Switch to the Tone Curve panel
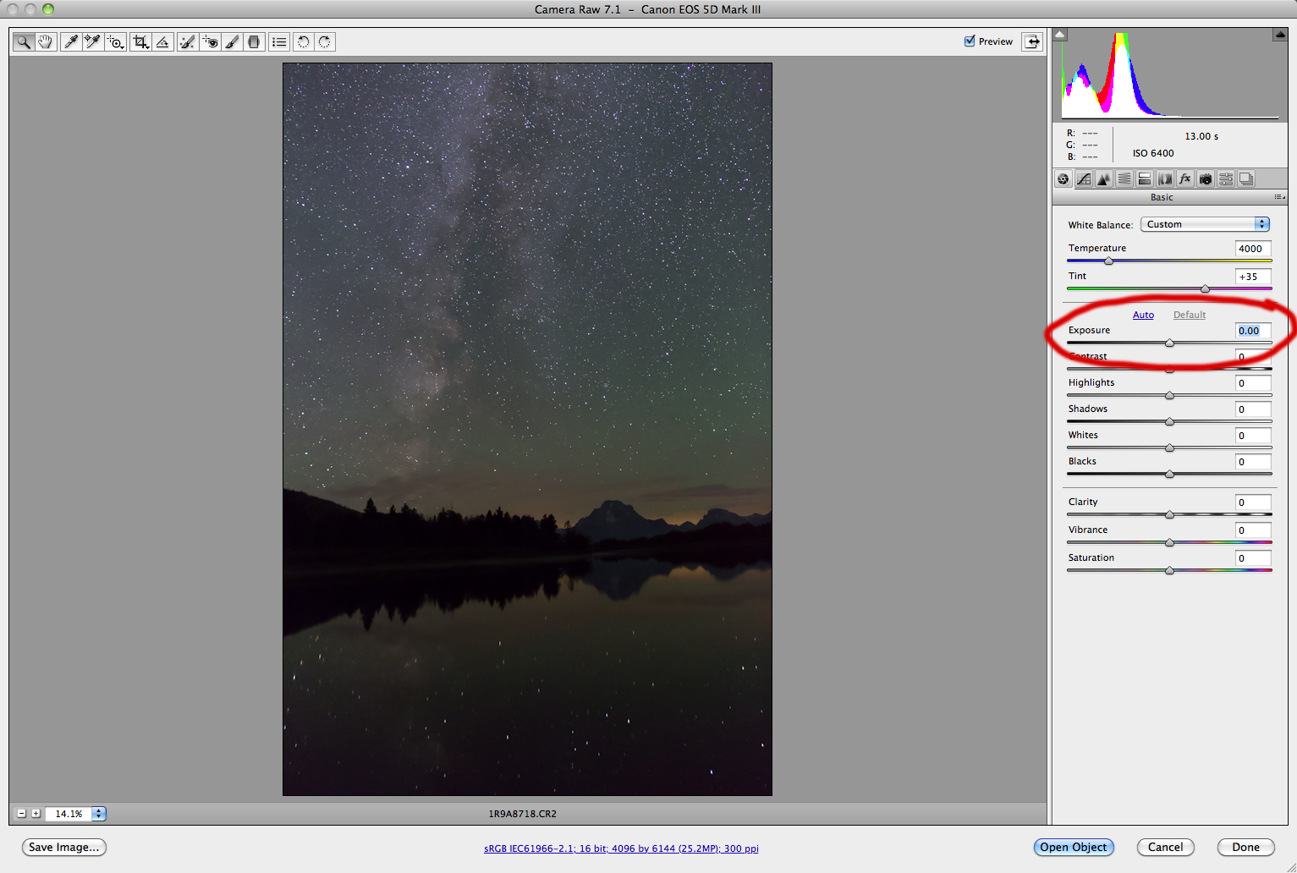Image resolution: width=1297 pixels, height=873 pixels. tap(1084, 178)
